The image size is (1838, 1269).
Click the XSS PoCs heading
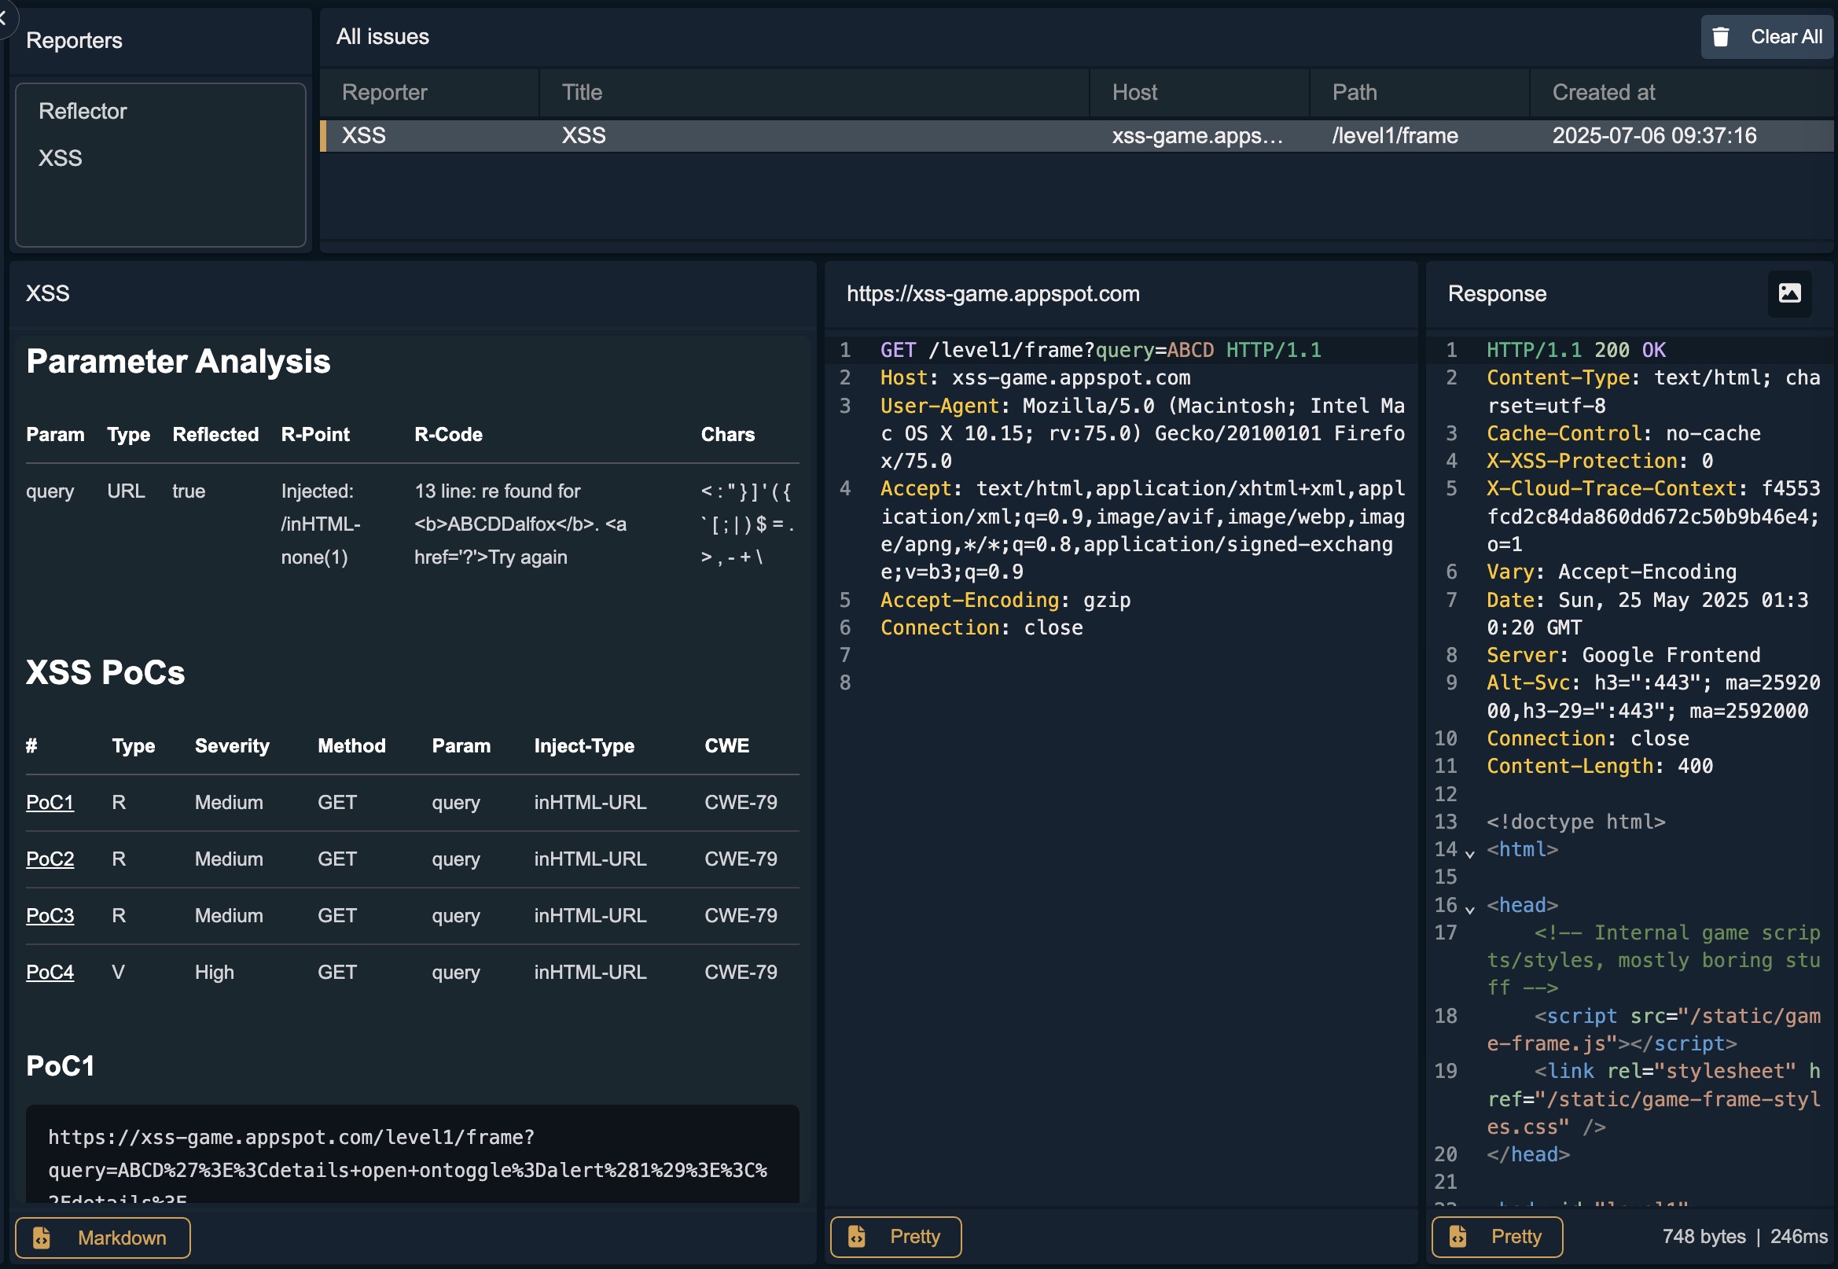pos(105,673)
